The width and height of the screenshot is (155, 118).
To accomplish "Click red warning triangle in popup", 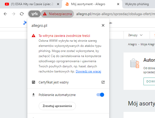I will [34, 36].
